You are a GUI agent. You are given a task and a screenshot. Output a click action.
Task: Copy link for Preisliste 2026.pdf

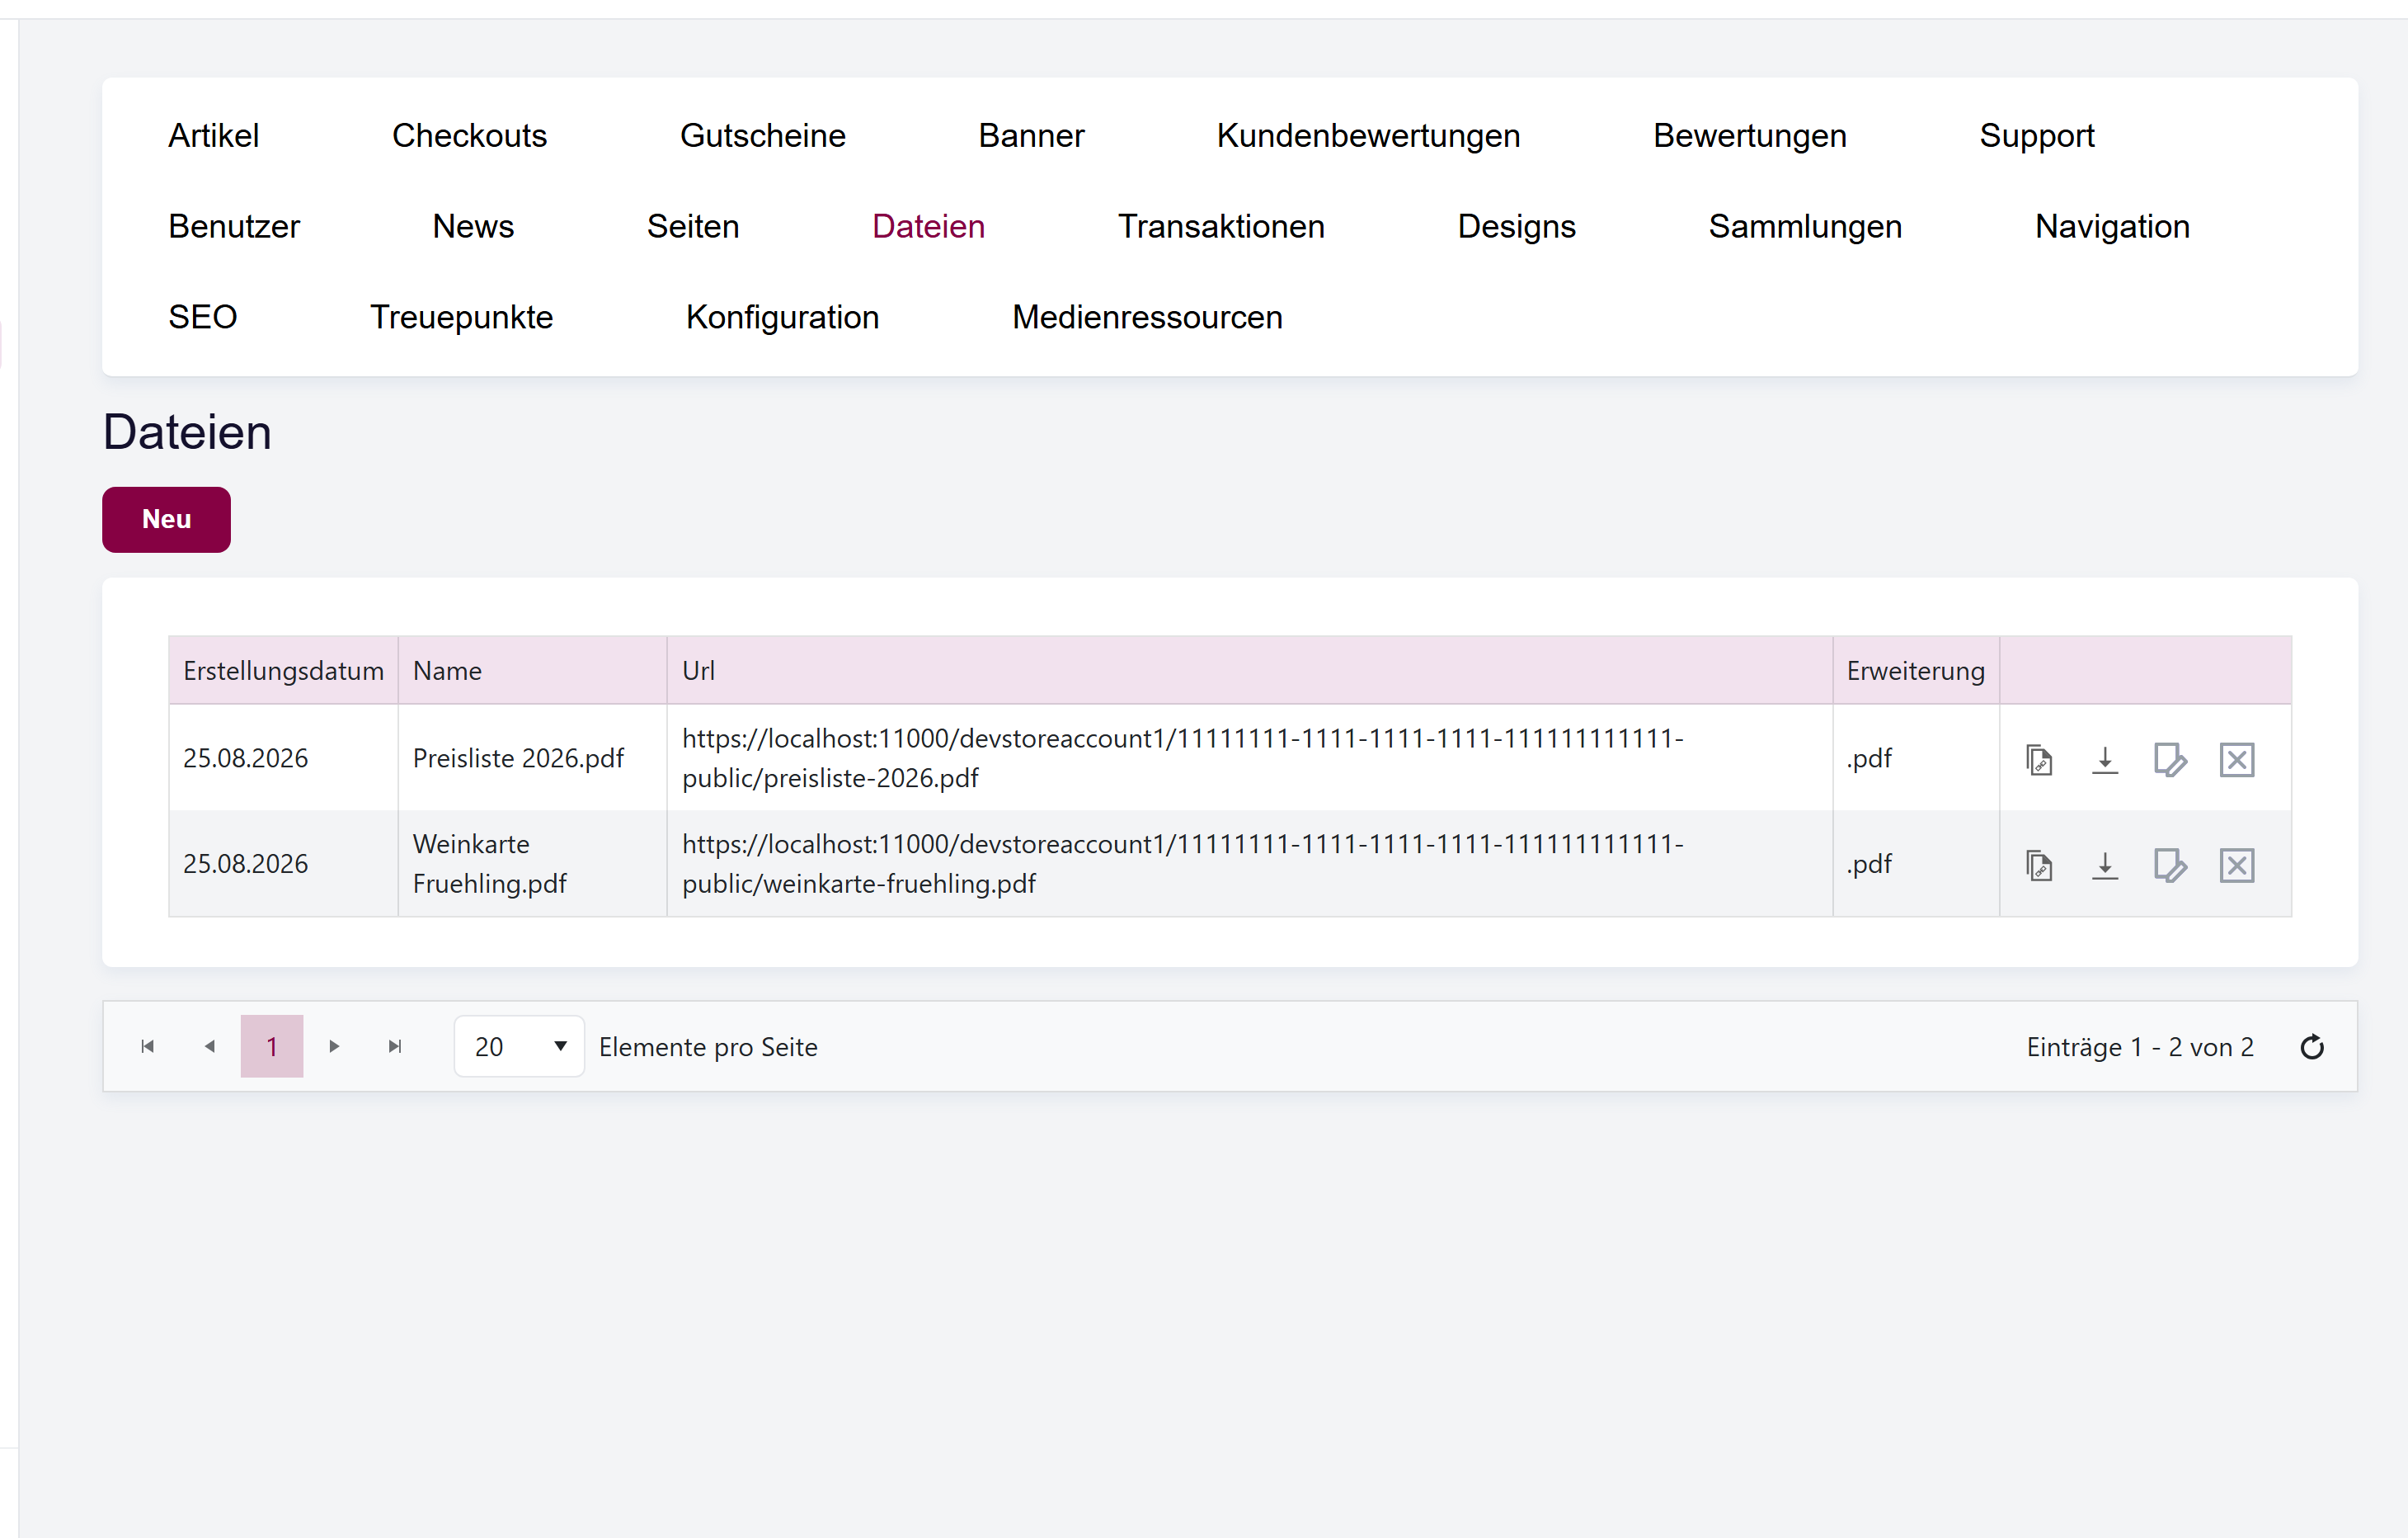pyautogui.click(x=2039, y=759)
